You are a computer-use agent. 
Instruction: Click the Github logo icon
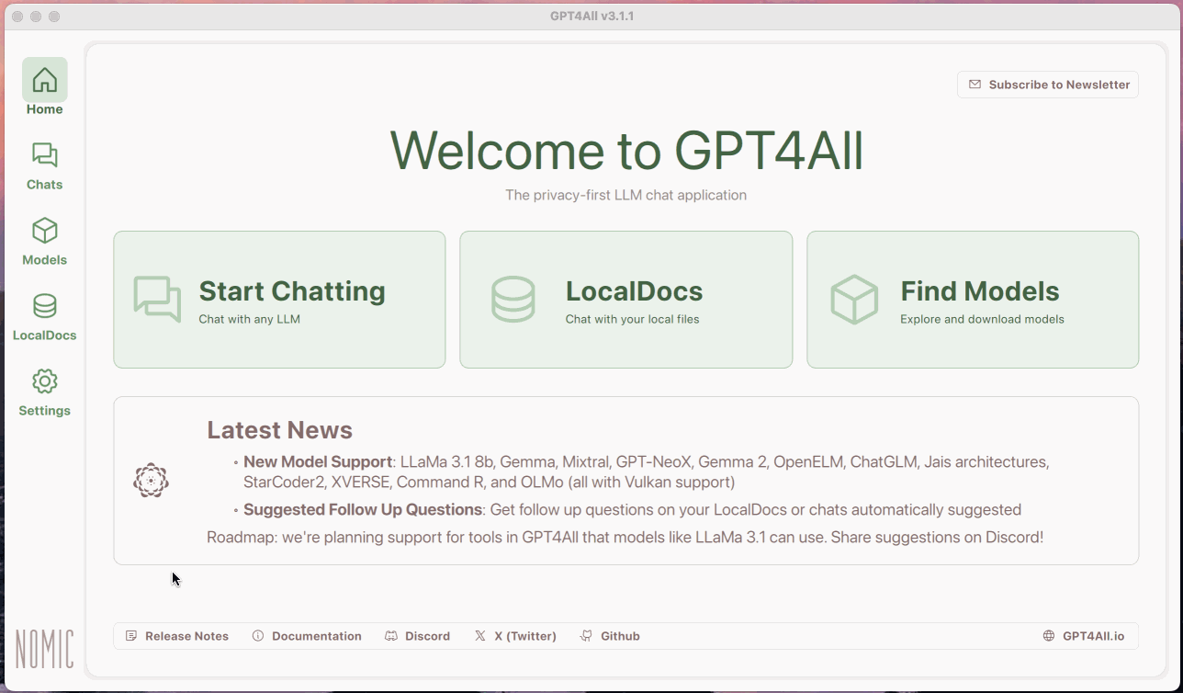586,636
